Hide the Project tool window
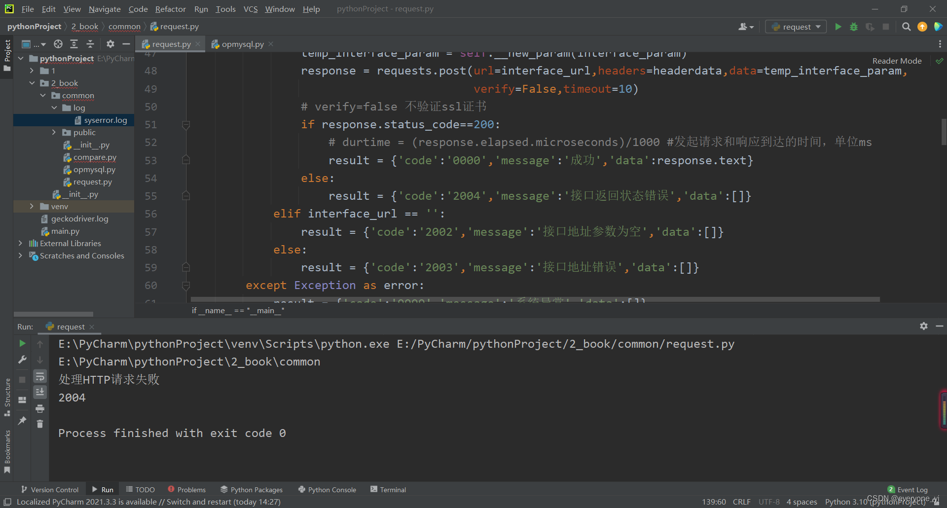The image size is (947, 508). coord(126,44)
